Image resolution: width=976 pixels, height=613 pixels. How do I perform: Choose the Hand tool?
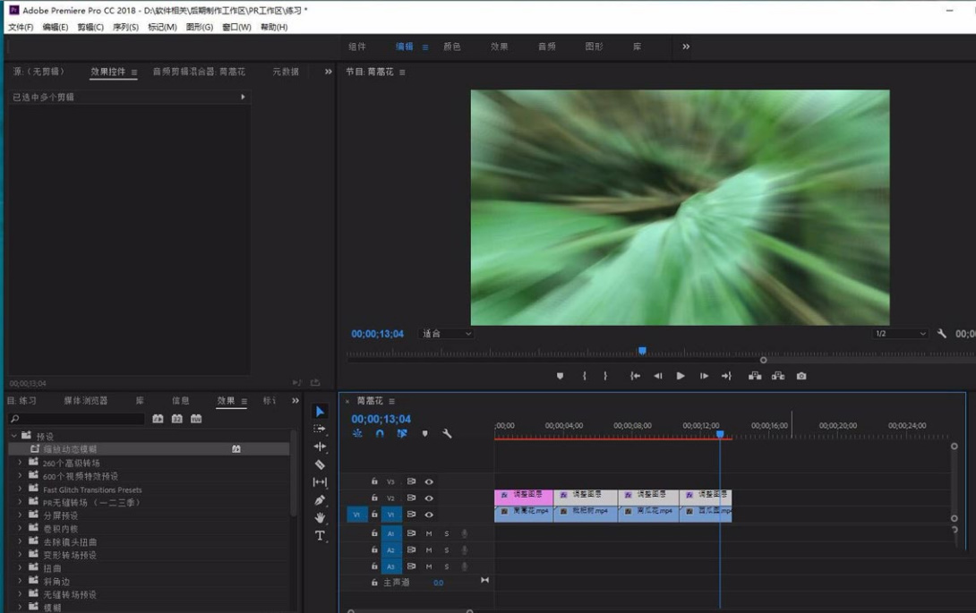coord(320,518)
